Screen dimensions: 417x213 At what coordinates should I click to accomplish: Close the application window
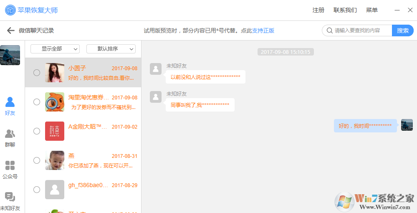(410, 10)
